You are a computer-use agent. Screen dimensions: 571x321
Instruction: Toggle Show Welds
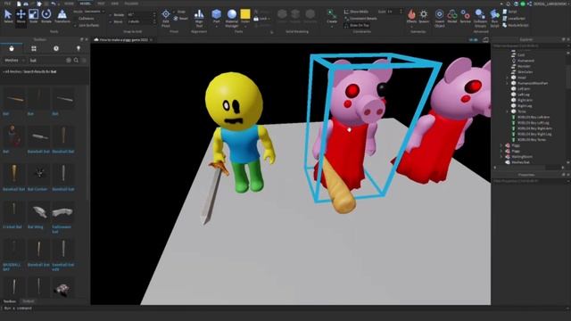356,12
